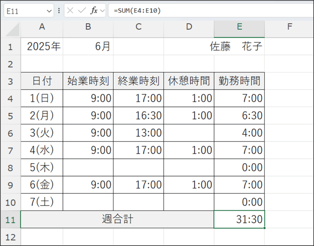Screen dimensions: 314x246
Task: Select the total cell showing 31:30
Action: tap(239, 219)
